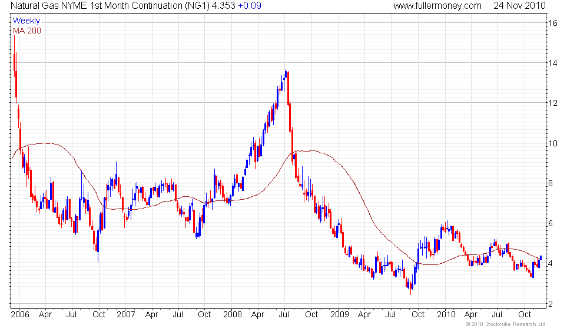Click the x-axis year label 2009
The width and height of the screenshot is (577, 329).
[x=339, y=315]
